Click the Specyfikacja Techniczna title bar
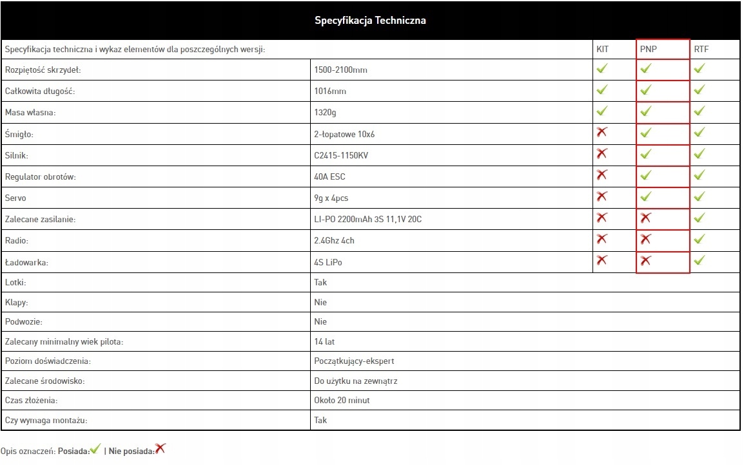 [x=370, y=21]
